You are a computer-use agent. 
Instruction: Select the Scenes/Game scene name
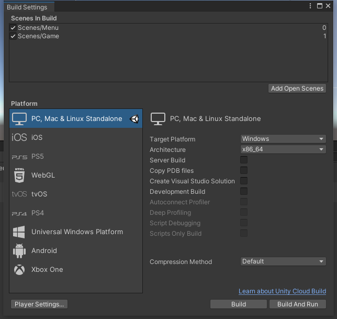click(38, 36)
